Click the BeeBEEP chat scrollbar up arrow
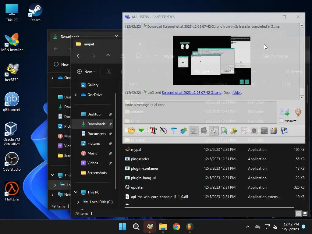Image resolution: width=312 pixels, height=234 pixels. pos(302,26)
